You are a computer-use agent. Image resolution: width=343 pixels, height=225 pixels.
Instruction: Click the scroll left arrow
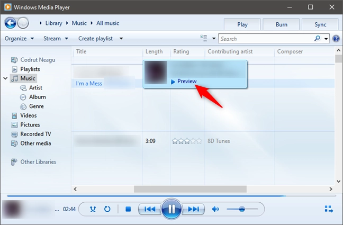click(75, 189)
